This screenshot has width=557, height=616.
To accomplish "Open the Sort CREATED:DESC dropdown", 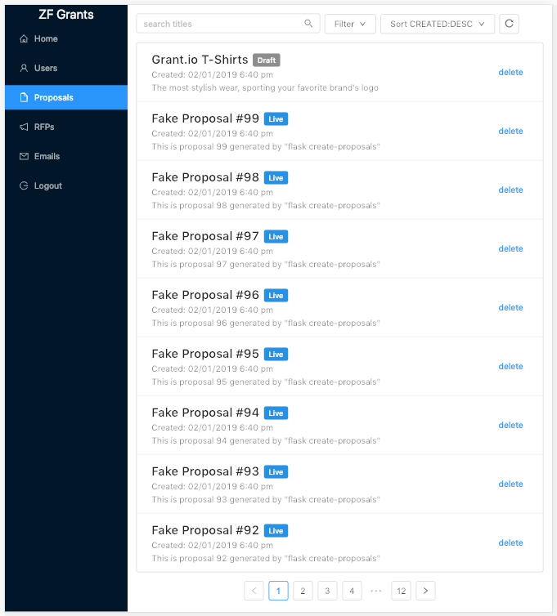I will click(438, 24).
